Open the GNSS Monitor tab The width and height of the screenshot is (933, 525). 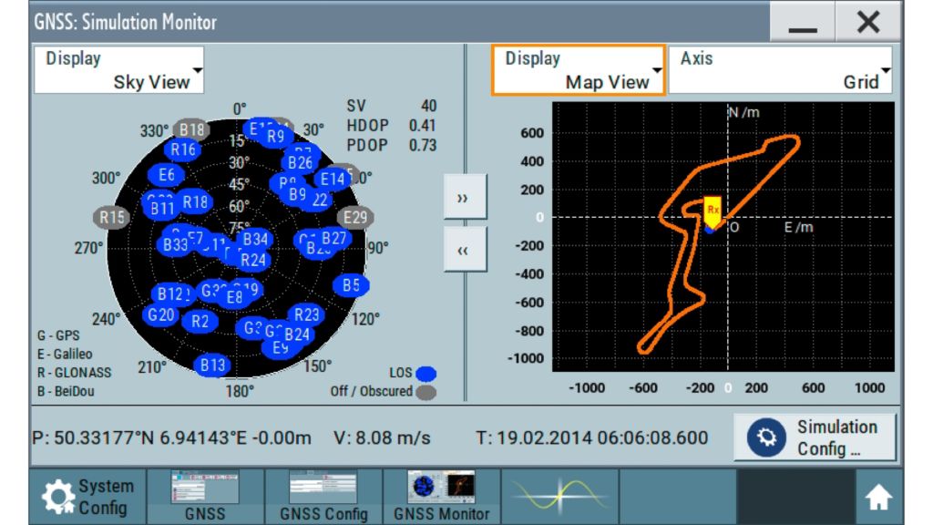[x=441, y=497]
